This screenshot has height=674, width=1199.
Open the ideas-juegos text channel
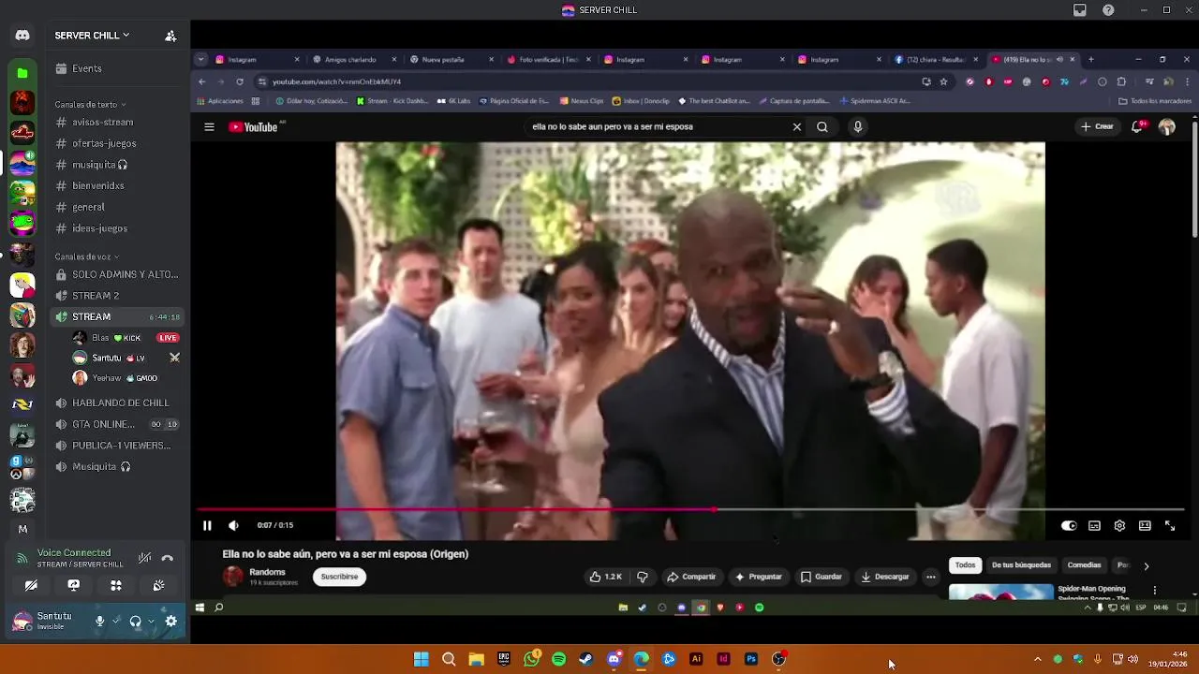[x=117, y=228]
